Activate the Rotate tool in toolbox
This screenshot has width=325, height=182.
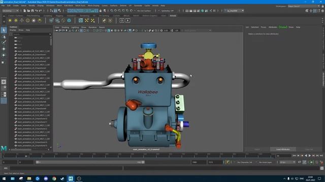click(4, 55)
